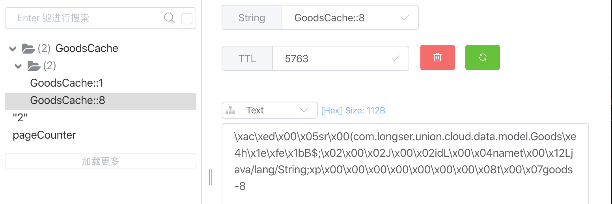Viewport: 612px width, 204px height.
Task: Confirm key name with checkmark icon
Action: [405, 18]
